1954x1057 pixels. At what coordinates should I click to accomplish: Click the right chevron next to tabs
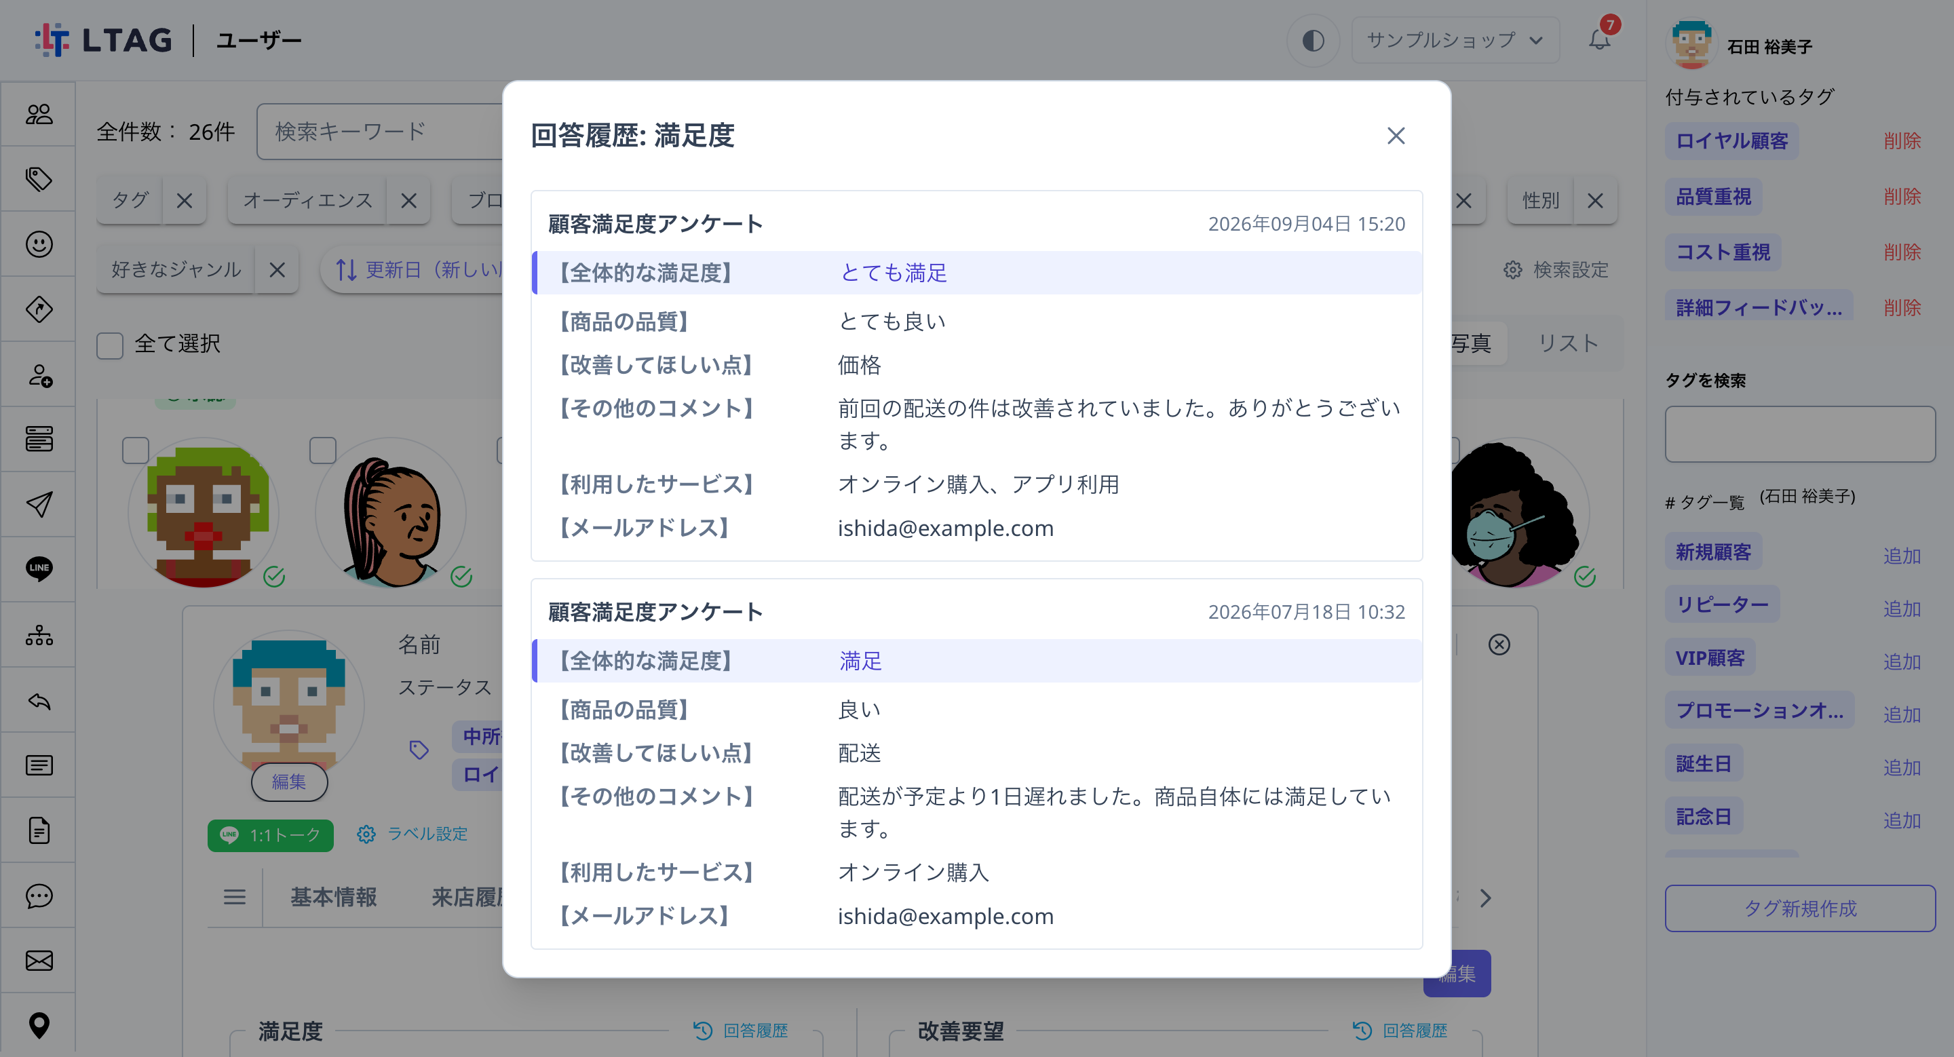pos(1485,898)
